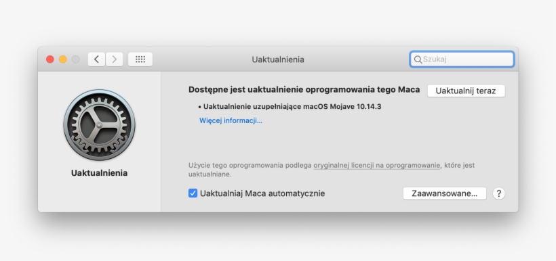Open the Zaawansowane… options
The image size is (556, 261).
coord(444,193)
